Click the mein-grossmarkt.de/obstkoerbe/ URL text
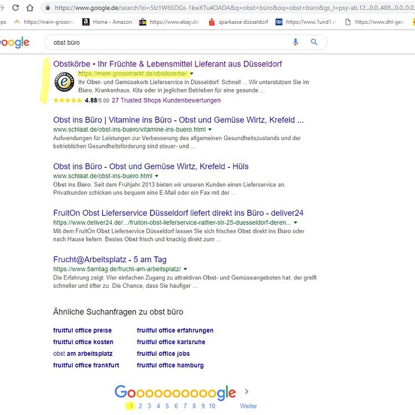The height and width of the screenshot is (415, 415). (133, 74)
